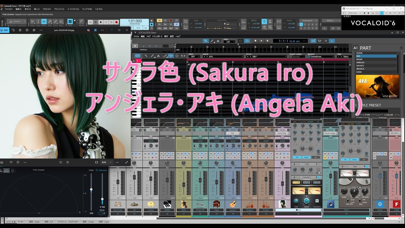The image size is (405, 228).
Task: Select arrow pointer tool in VOCALOID6 Editor
Action: pyautogui.click(x=206, y=41)
